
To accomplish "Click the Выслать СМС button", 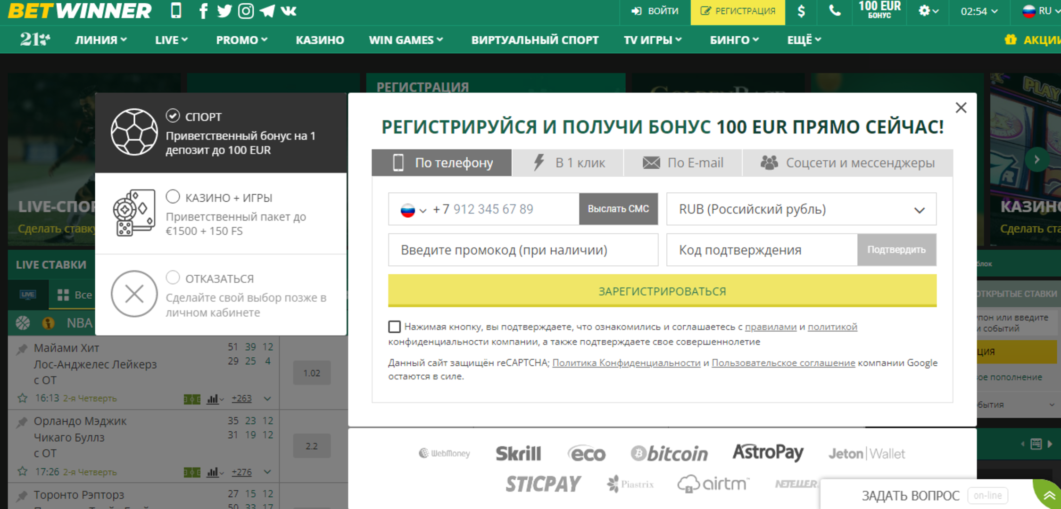I will tap(618, 209).
